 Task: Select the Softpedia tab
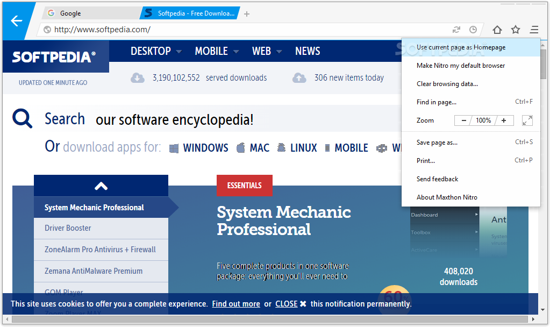190,13
